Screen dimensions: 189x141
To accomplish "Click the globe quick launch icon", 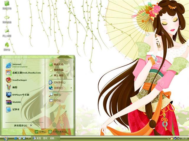I will pyautogui.click(x=20, y=138).
